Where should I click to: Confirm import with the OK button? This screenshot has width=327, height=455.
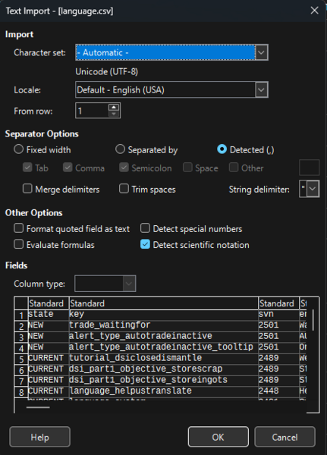[x=218, y=437]
